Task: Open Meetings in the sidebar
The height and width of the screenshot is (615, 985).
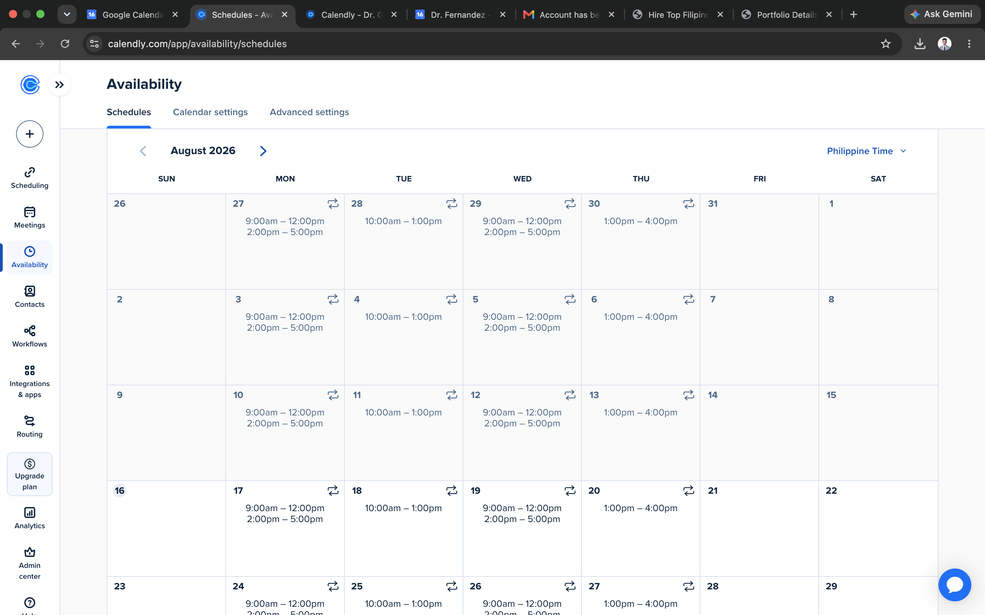Action: coord(30,218)
